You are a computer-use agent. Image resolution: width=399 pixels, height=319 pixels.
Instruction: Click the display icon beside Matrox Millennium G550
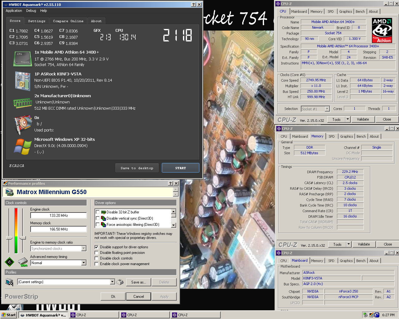[x=10, y=192]
